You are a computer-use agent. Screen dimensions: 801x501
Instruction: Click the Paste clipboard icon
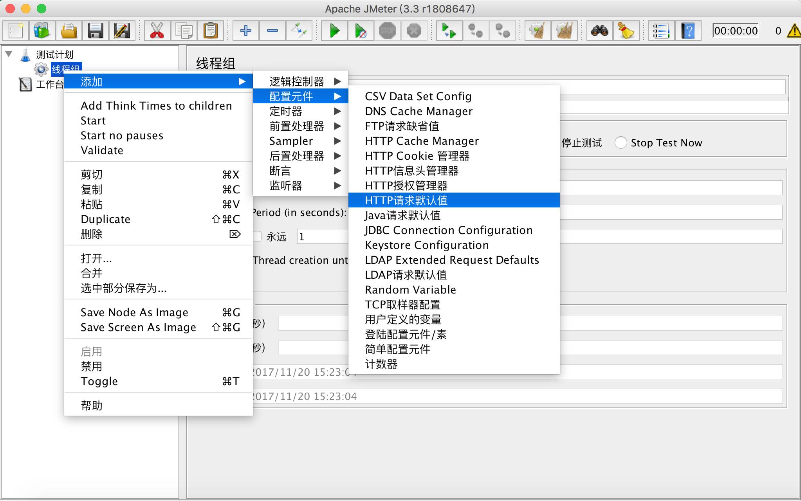210,31
